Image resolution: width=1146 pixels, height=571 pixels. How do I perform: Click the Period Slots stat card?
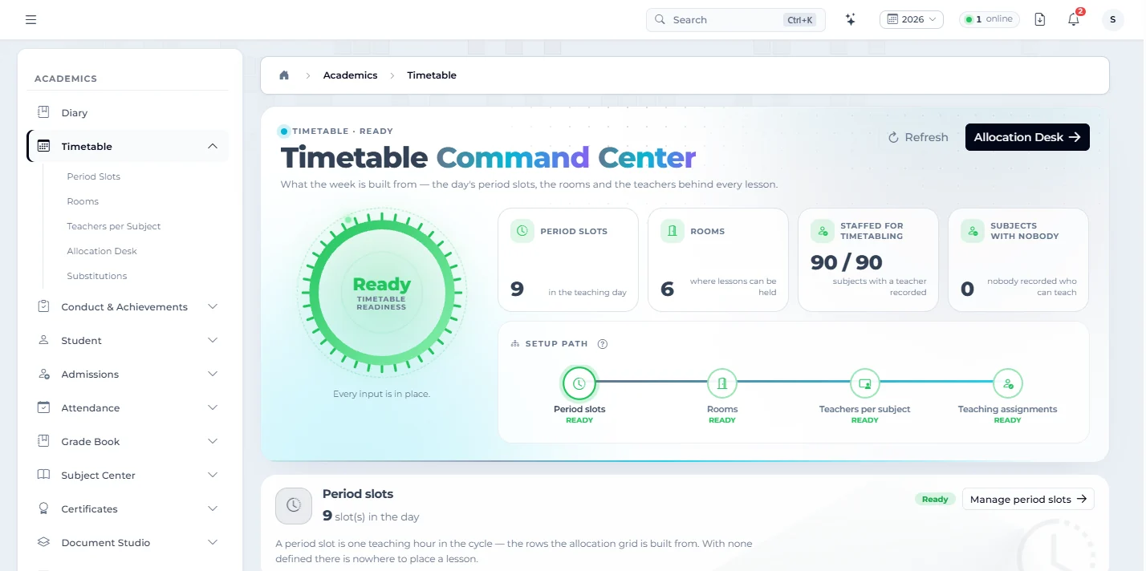click(568, 260)
